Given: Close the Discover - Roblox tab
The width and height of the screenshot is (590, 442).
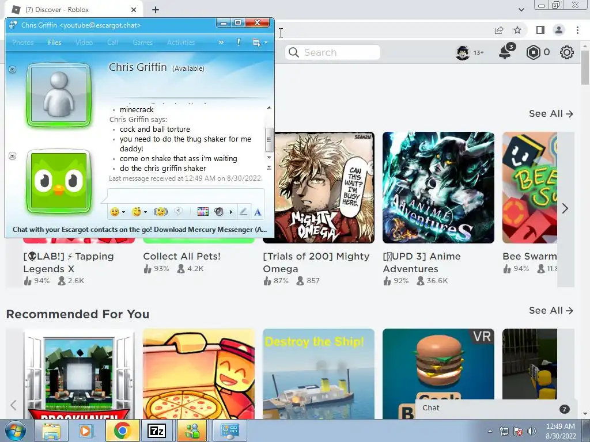Looking at the screenshot, I should [134, 10].
